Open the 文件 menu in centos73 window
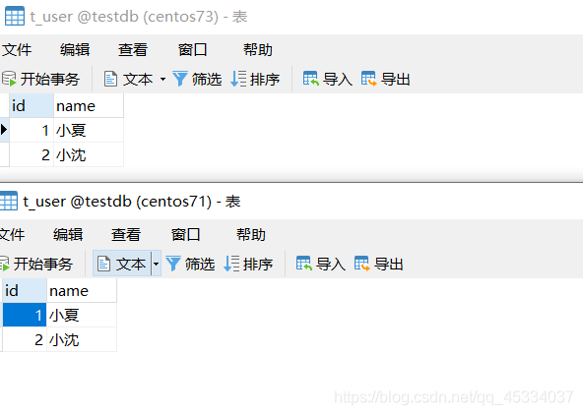This screenshot has width=583, height=415. point(17,50)
